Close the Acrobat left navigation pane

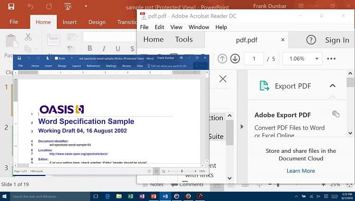pos(223,79)
